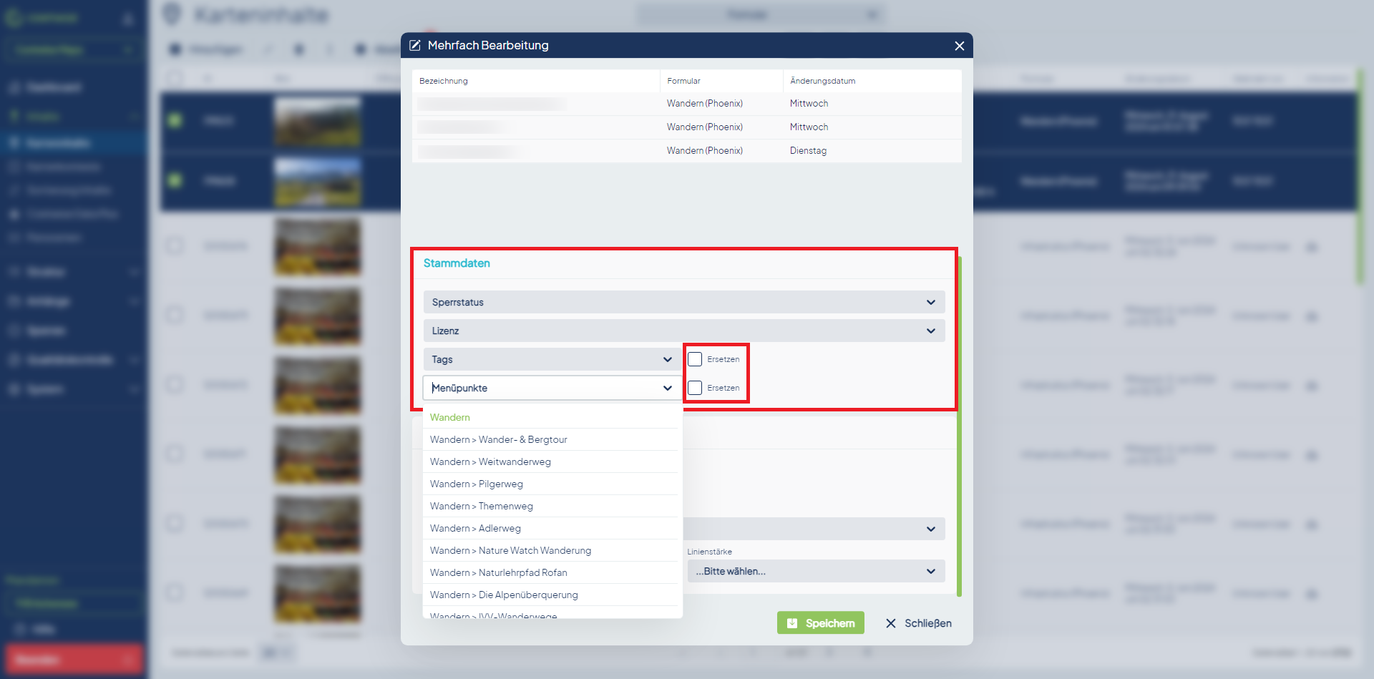Select the table row dated Dienstag
1374x679 pixels.
pyautogui.click(x=687, y=151)
